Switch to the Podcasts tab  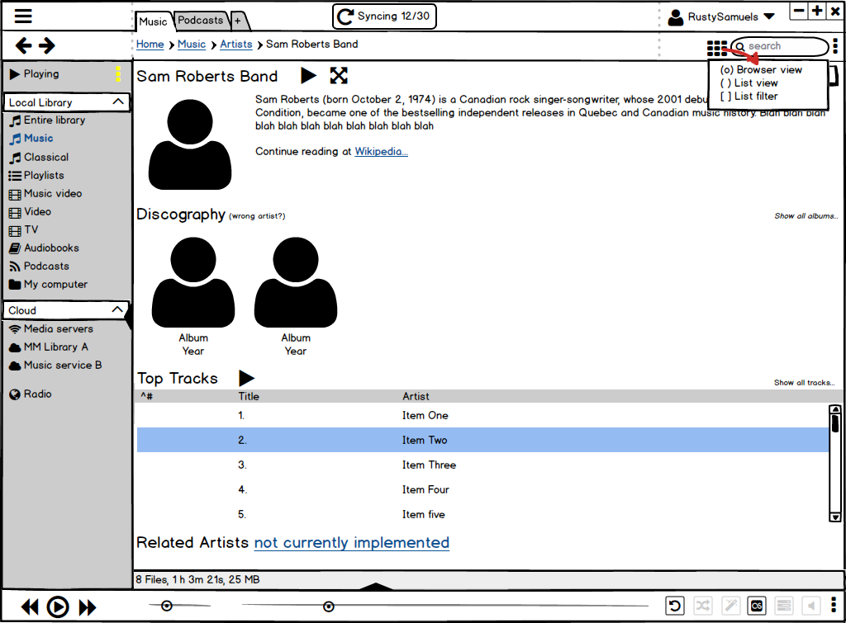[201, 20]
